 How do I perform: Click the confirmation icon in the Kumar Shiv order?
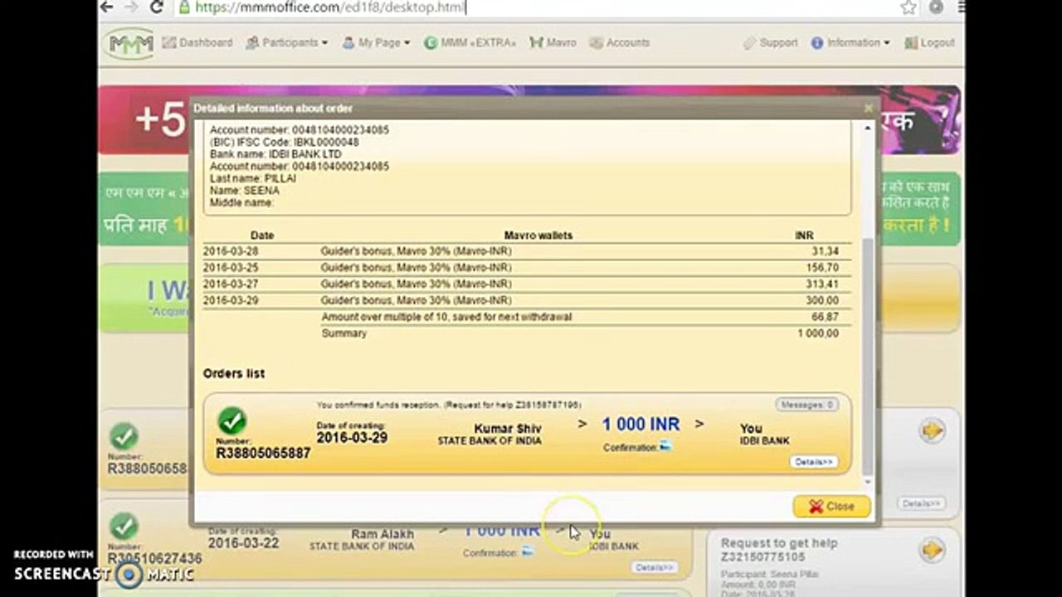click(x=665, y=446)
